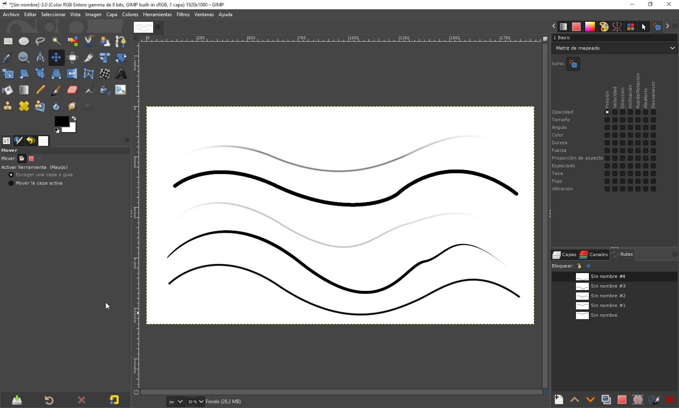Select the Paintbrush tool in the toolbox
The width and height of the screenshot is (679, 408).
(x=56, y=90)
